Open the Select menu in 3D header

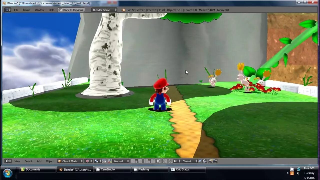click(28, 161)
